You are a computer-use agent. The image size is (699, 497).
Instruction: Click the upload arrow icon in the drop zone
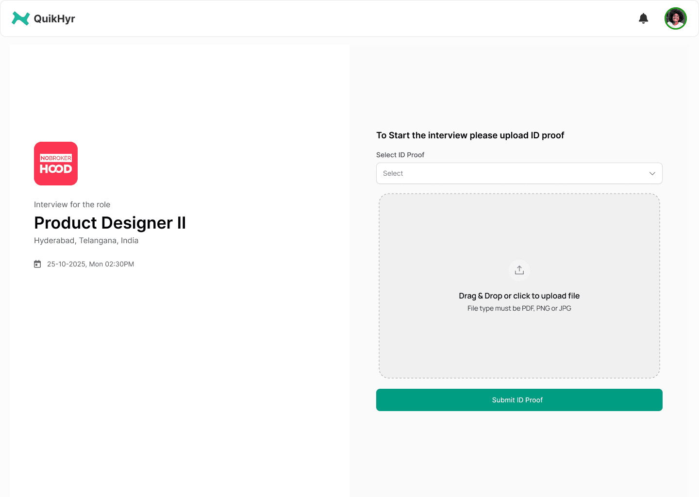[x=519, y=270]
